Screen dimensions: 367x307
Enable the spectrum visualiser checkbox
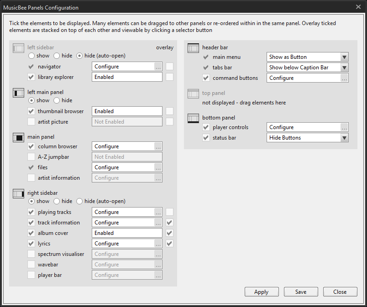[31, 254]
